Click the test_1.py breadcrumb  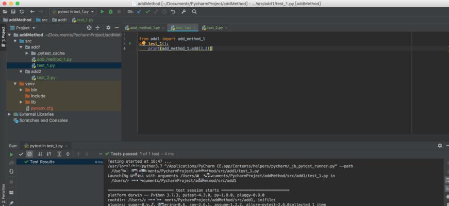click(82, 20)
